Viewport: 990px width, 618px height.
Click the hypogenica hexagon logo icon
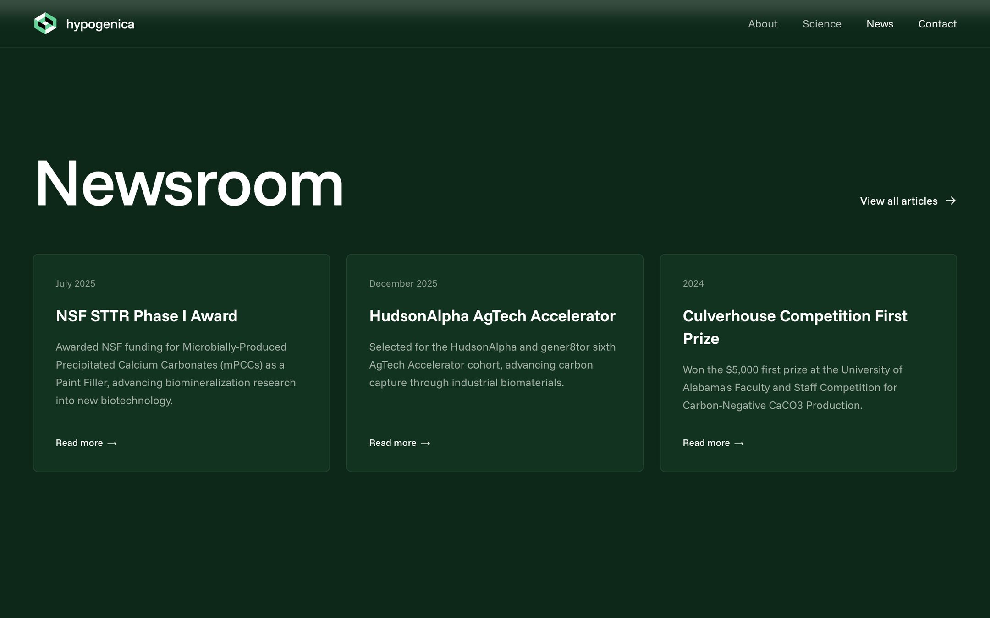point(45,23)
